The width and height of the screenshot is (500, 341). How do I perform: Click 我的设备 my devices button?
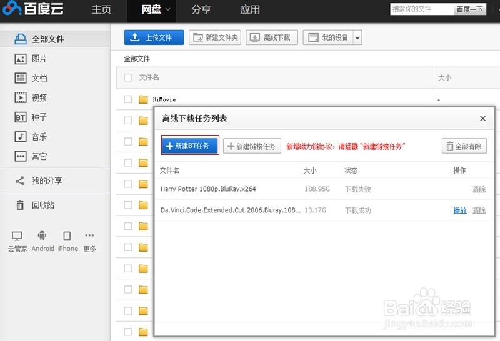[327, 37]
